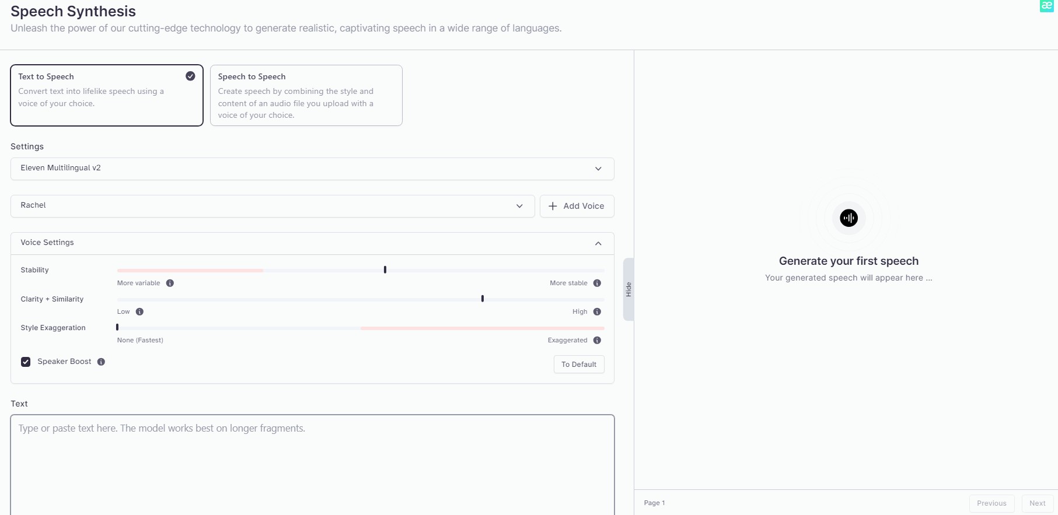Go to Next page of results
The width and height of the screenshot is (1058, 515).
pos(1037,503)
